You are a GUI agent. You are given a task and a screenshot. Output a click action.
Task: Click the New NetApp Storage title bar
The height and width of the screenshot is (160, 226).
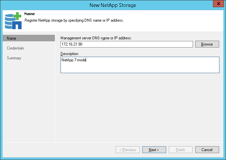[112, 5]
